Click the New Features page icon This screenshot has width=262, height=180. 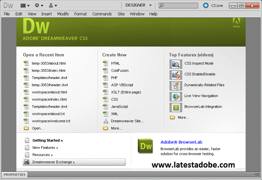tap(27, 148)
